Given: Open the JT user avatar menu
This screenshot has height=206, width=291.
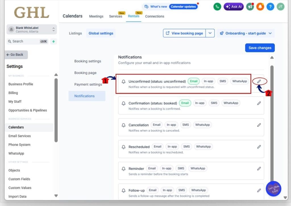Looking at the screenshot, I should [280, 7].
